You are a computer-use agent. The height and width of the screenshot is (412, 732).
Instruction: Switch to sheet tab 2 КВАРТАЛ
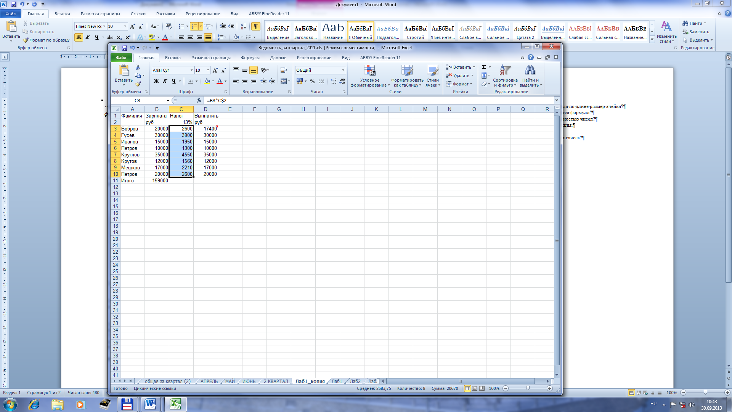276,381
